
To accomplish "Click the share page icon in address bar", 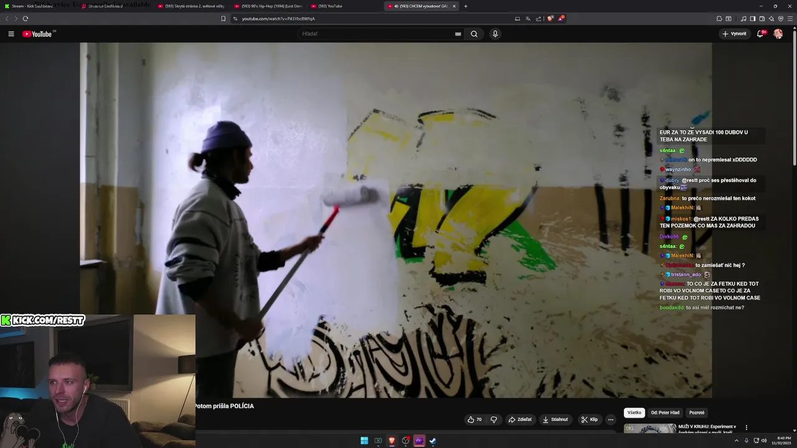I will click(x=539, y=19).
